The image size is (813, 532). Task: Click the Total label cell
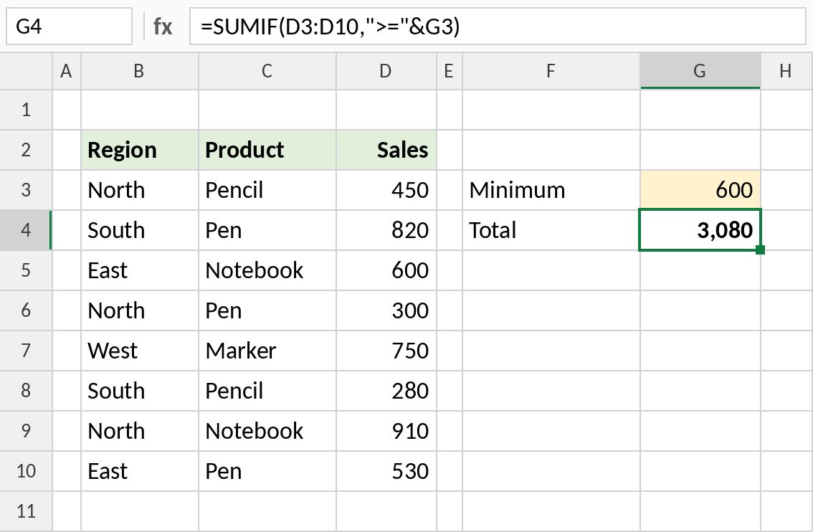click(x=551, y=230)
